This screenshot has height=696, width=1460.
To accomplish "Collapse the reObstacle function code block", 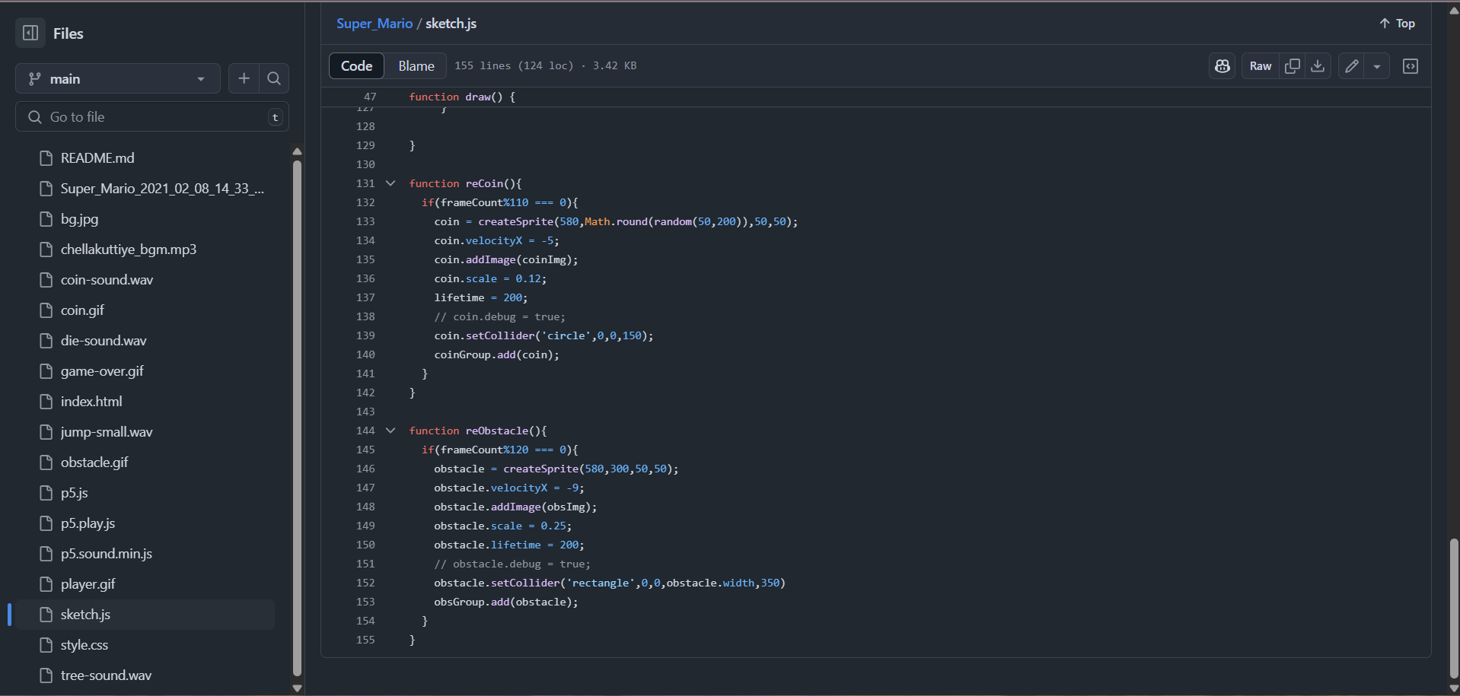I will point(391,431).
